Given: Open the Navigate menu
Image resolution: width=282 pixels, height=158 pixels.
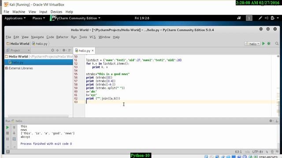Looking at the screenshot, I should pyautogui.click(x=37, y=37).
